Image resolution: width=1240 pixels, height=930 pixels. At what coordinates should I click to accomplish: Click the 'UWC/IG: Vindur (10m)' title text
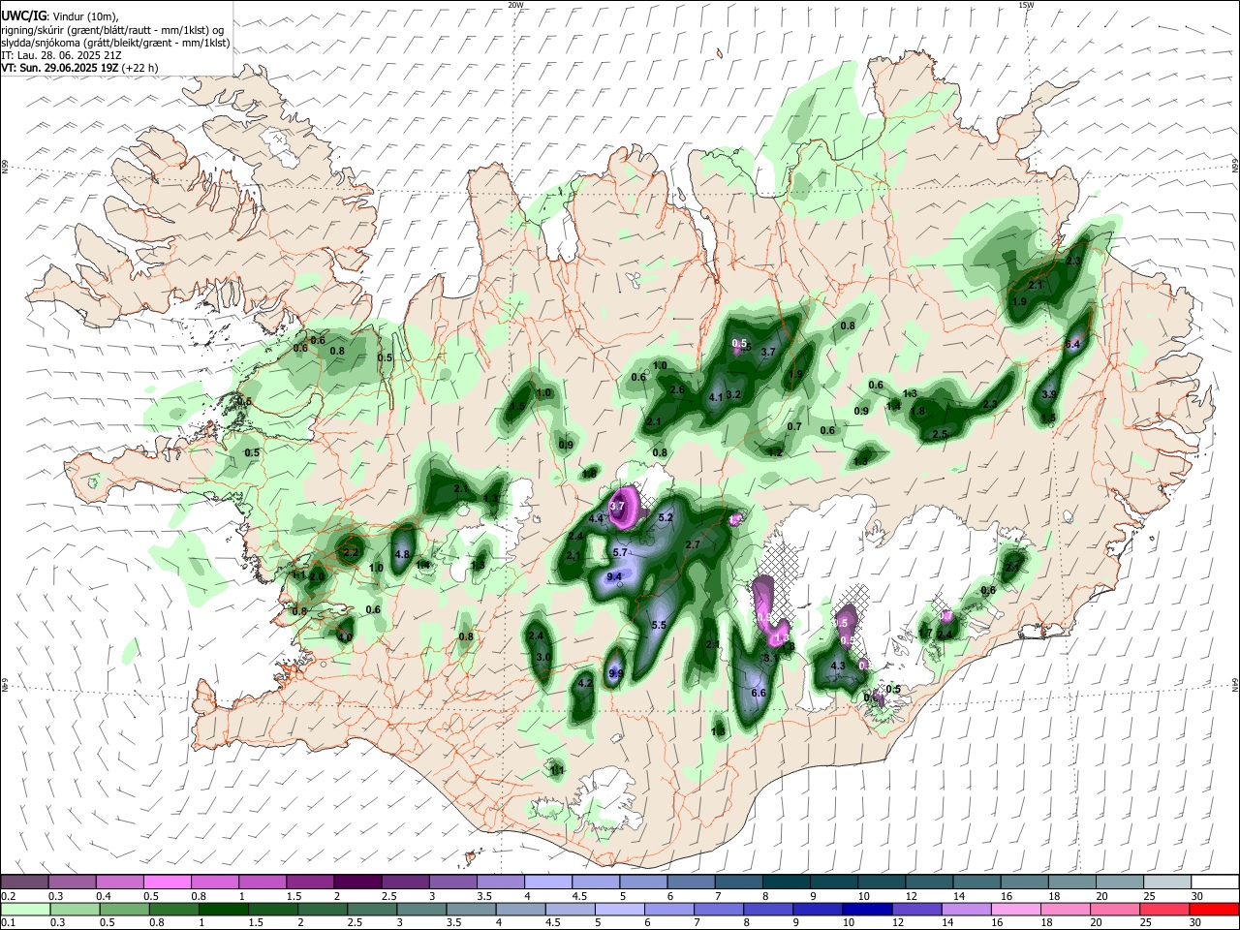[58, 15]
